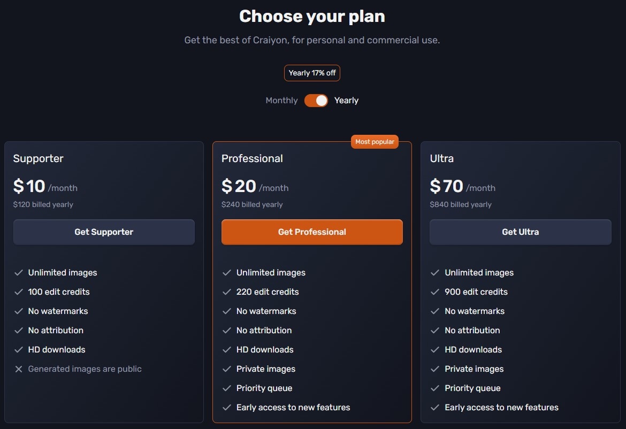Click the checkmark beside Early access to new features
The height and width of the screenshot is (429, 626).
(227, 407)
